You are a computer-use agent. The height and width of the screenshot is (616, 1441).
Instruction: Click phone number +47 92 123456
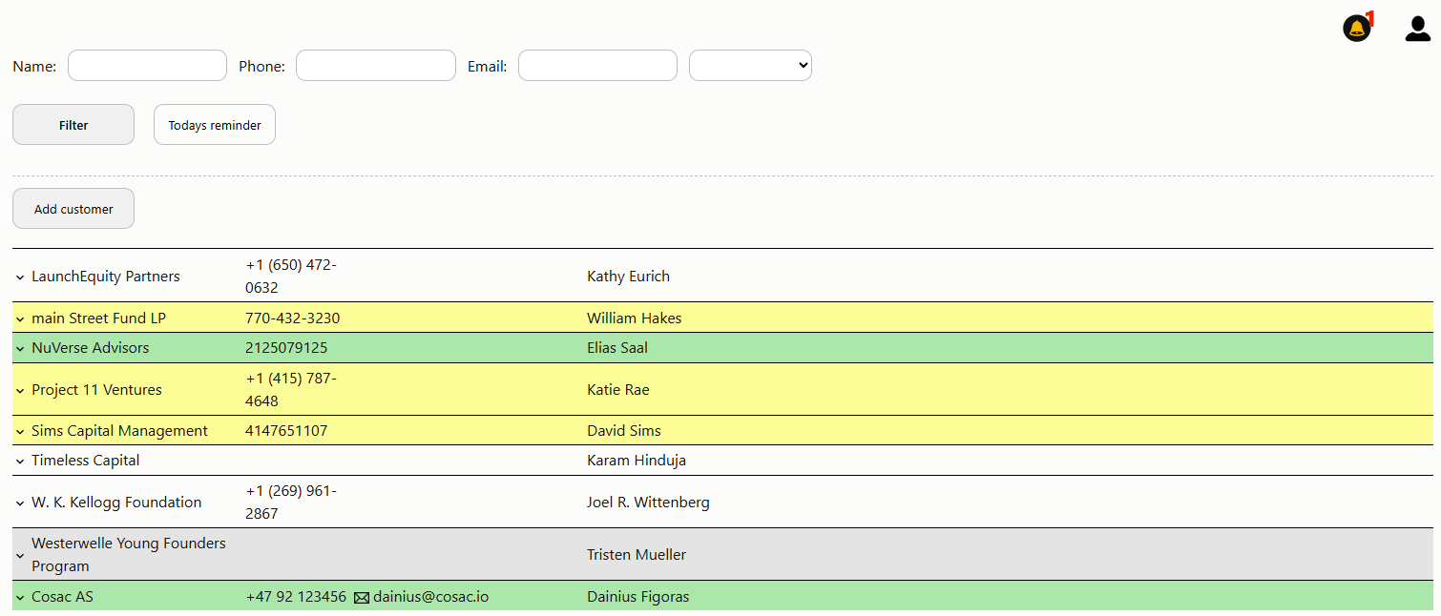[x=296, y=597]
